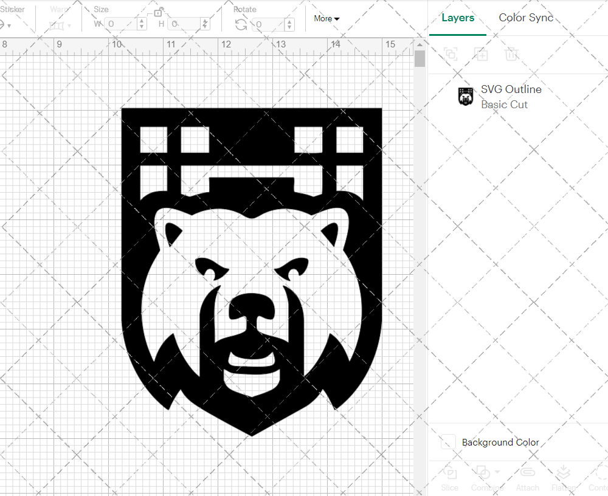Viewport: 608px width, 496px height.
Task: Delete layer using the trash icon
Action: click(x=511, y=54)
